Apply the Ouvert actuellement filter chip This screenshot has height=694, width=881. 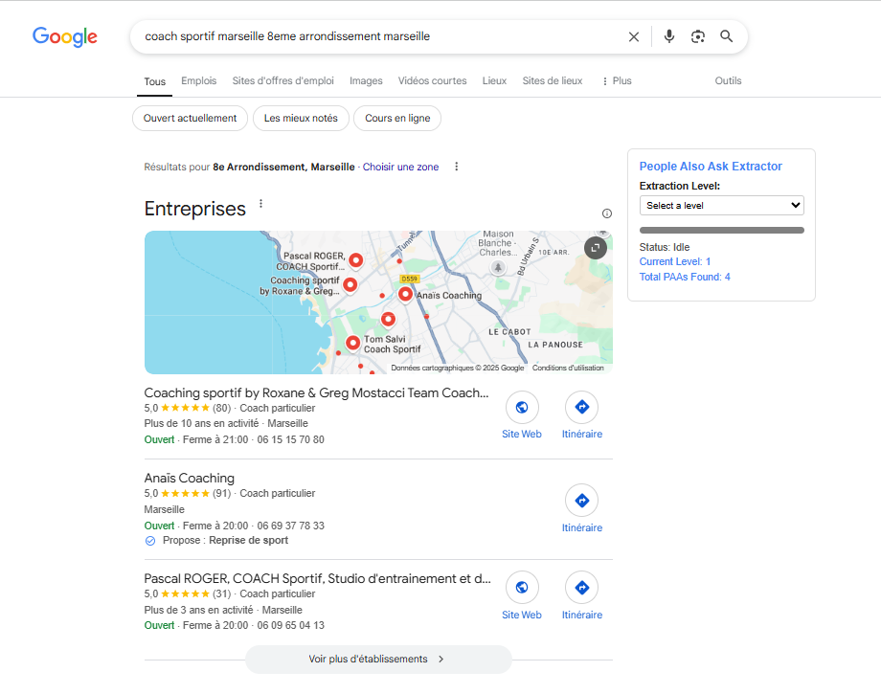pyautogui.click(x=190, y=119)
